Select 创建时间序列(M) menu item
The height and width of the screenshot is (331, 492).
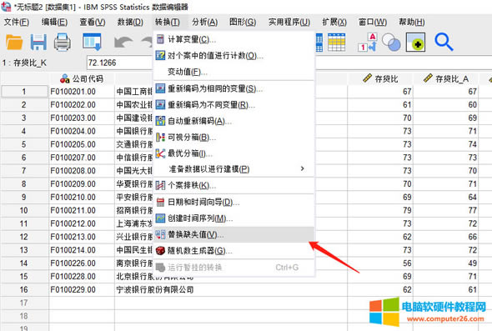(x=233, y=218)
